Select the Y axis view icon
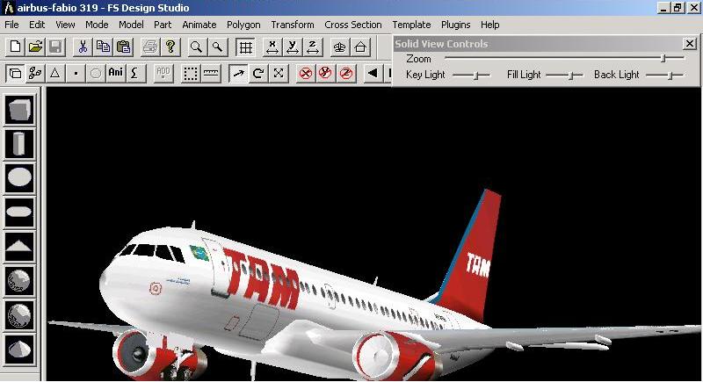The width and height of the screenshot is (703, 382). 293,47
